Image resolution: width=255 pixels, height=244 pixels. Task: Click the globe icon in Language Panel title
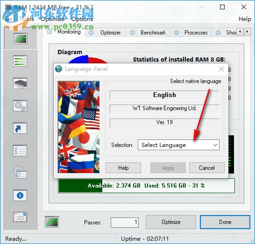coord(58,69)
